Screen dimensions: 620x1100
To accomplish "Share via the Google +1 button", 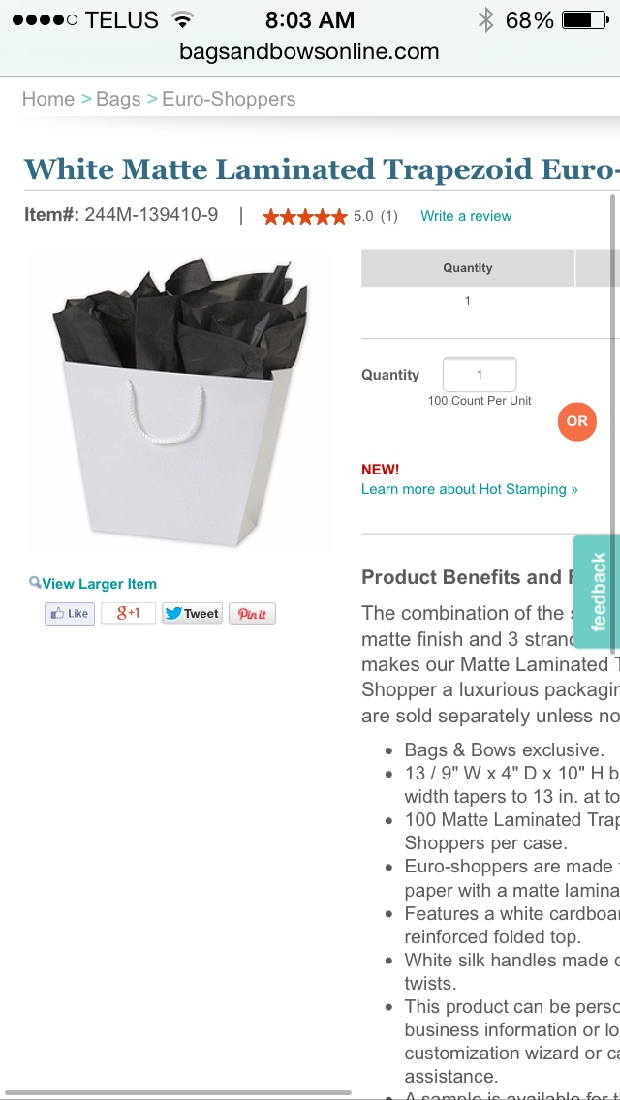I will [x=128, y=613].
